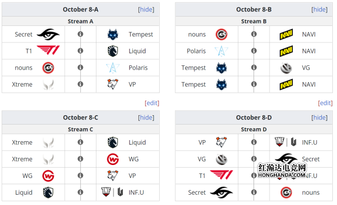Open info icon for Secret vs nouns match
This screenshot has width=337, height=205.
[254, 192]
